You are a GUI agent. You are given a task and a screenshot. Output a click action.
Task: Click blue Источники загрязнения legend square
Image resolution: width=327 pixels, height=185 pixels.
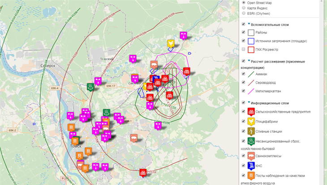pos(251,41)
